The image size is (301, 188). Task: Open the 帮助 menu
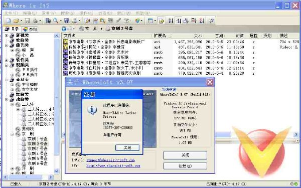pyautogui.click(x=142, y=13)
